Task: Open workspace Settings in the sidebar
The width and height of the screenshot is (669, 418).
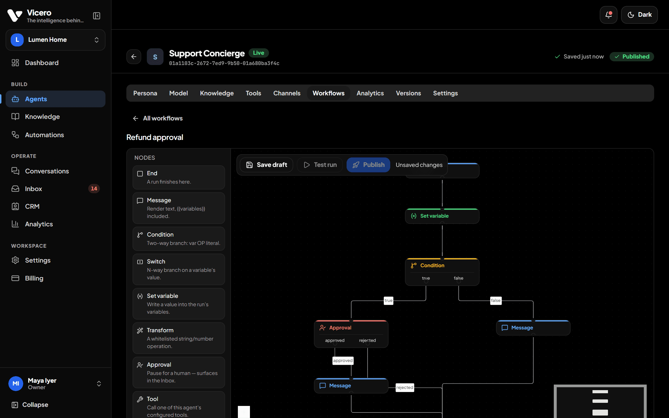Action: tap(55, 260)
